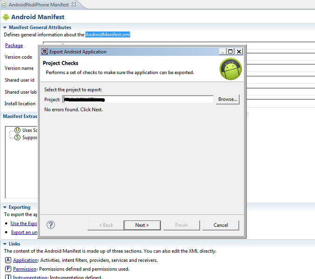Collapse the Exporting section
Screen dimensions: 315x279
[5, 207]
